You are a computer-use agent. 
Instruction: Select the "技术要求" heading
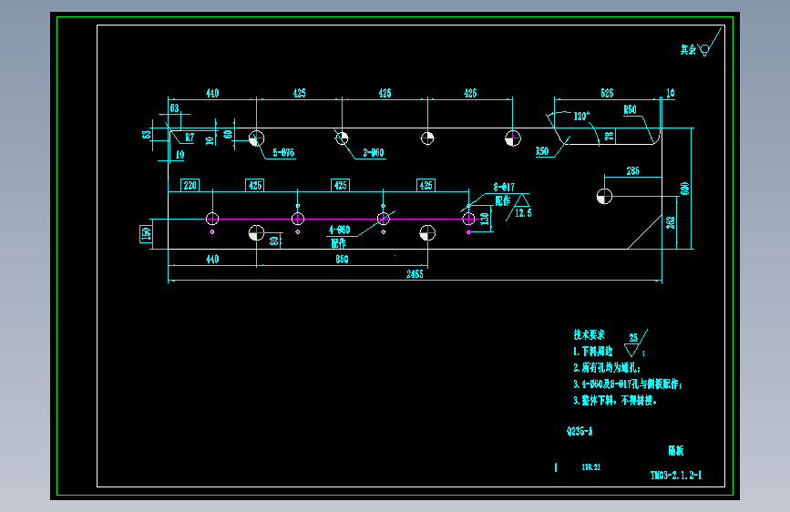(589, 334)
